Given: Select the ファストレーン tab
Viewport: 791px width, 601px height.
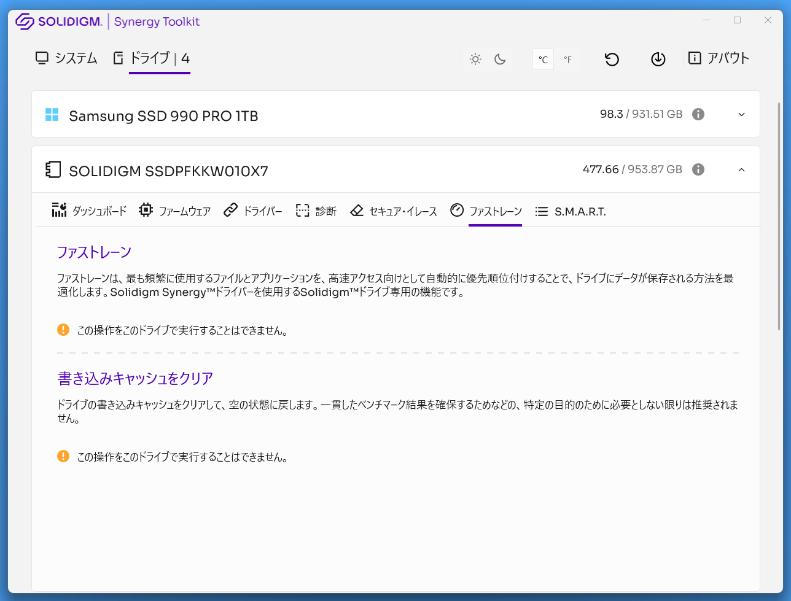Looking at the screenshot, I should coord(486,211).
